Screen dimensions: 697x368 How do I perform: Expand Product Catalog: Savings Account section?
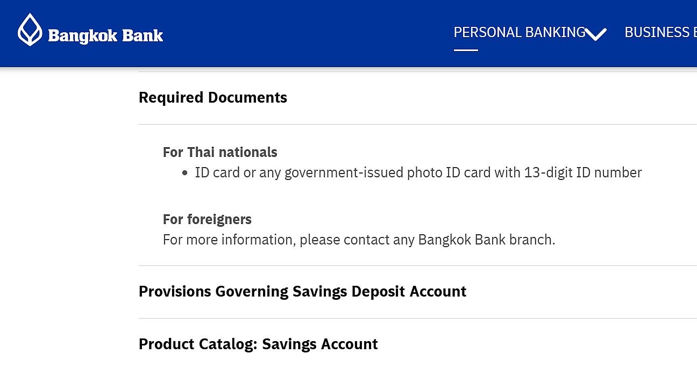pos(258,344)
